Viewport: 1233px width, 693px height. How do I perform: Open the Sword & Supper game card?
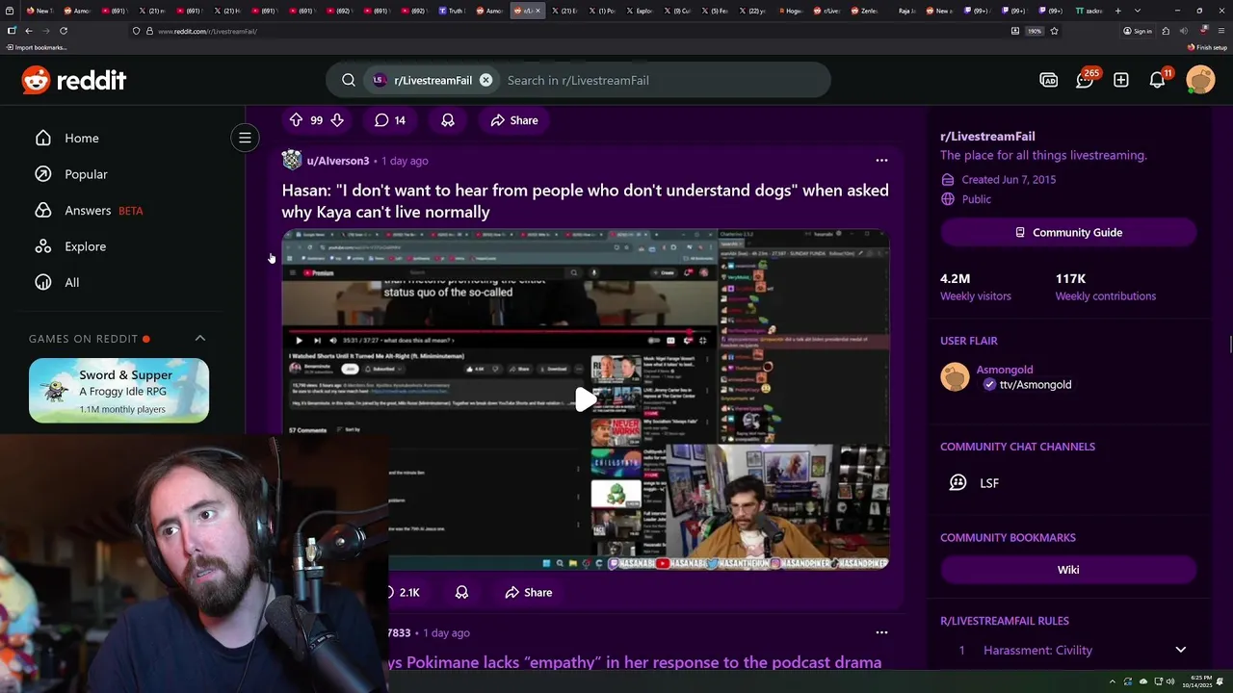(118, 391)
